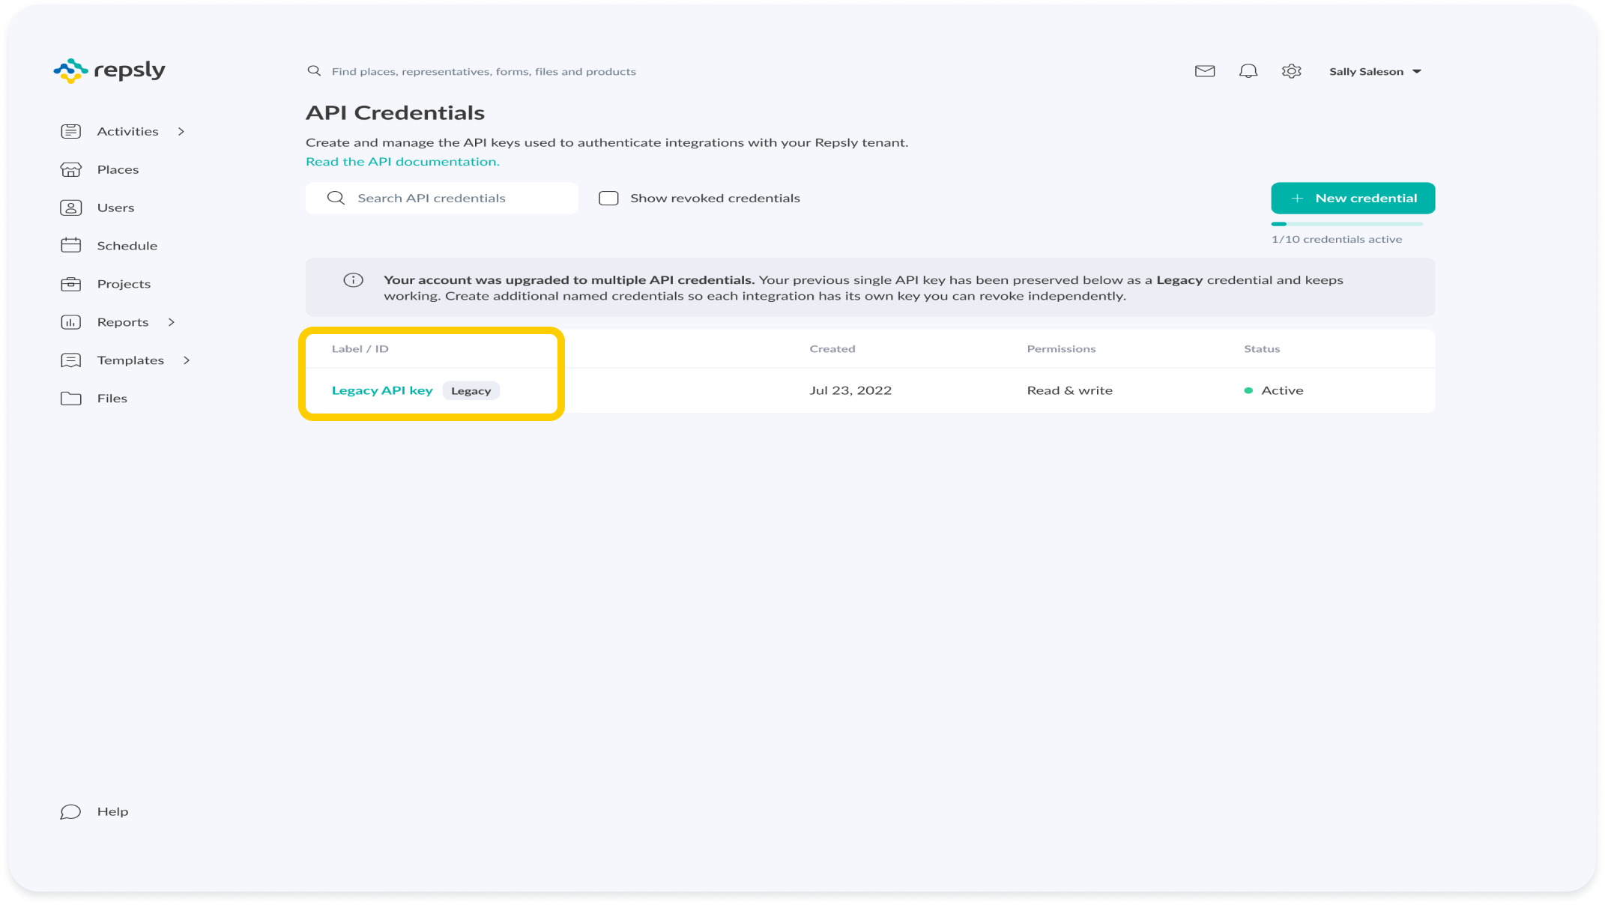Open the Sally Saleson account dropdown
This screenshot has height=905, width=1605.
(x=1375, y=71)
